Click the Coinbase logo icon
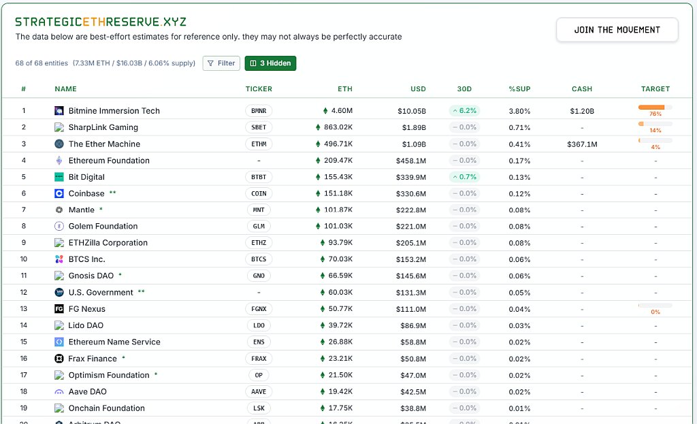 59,193
